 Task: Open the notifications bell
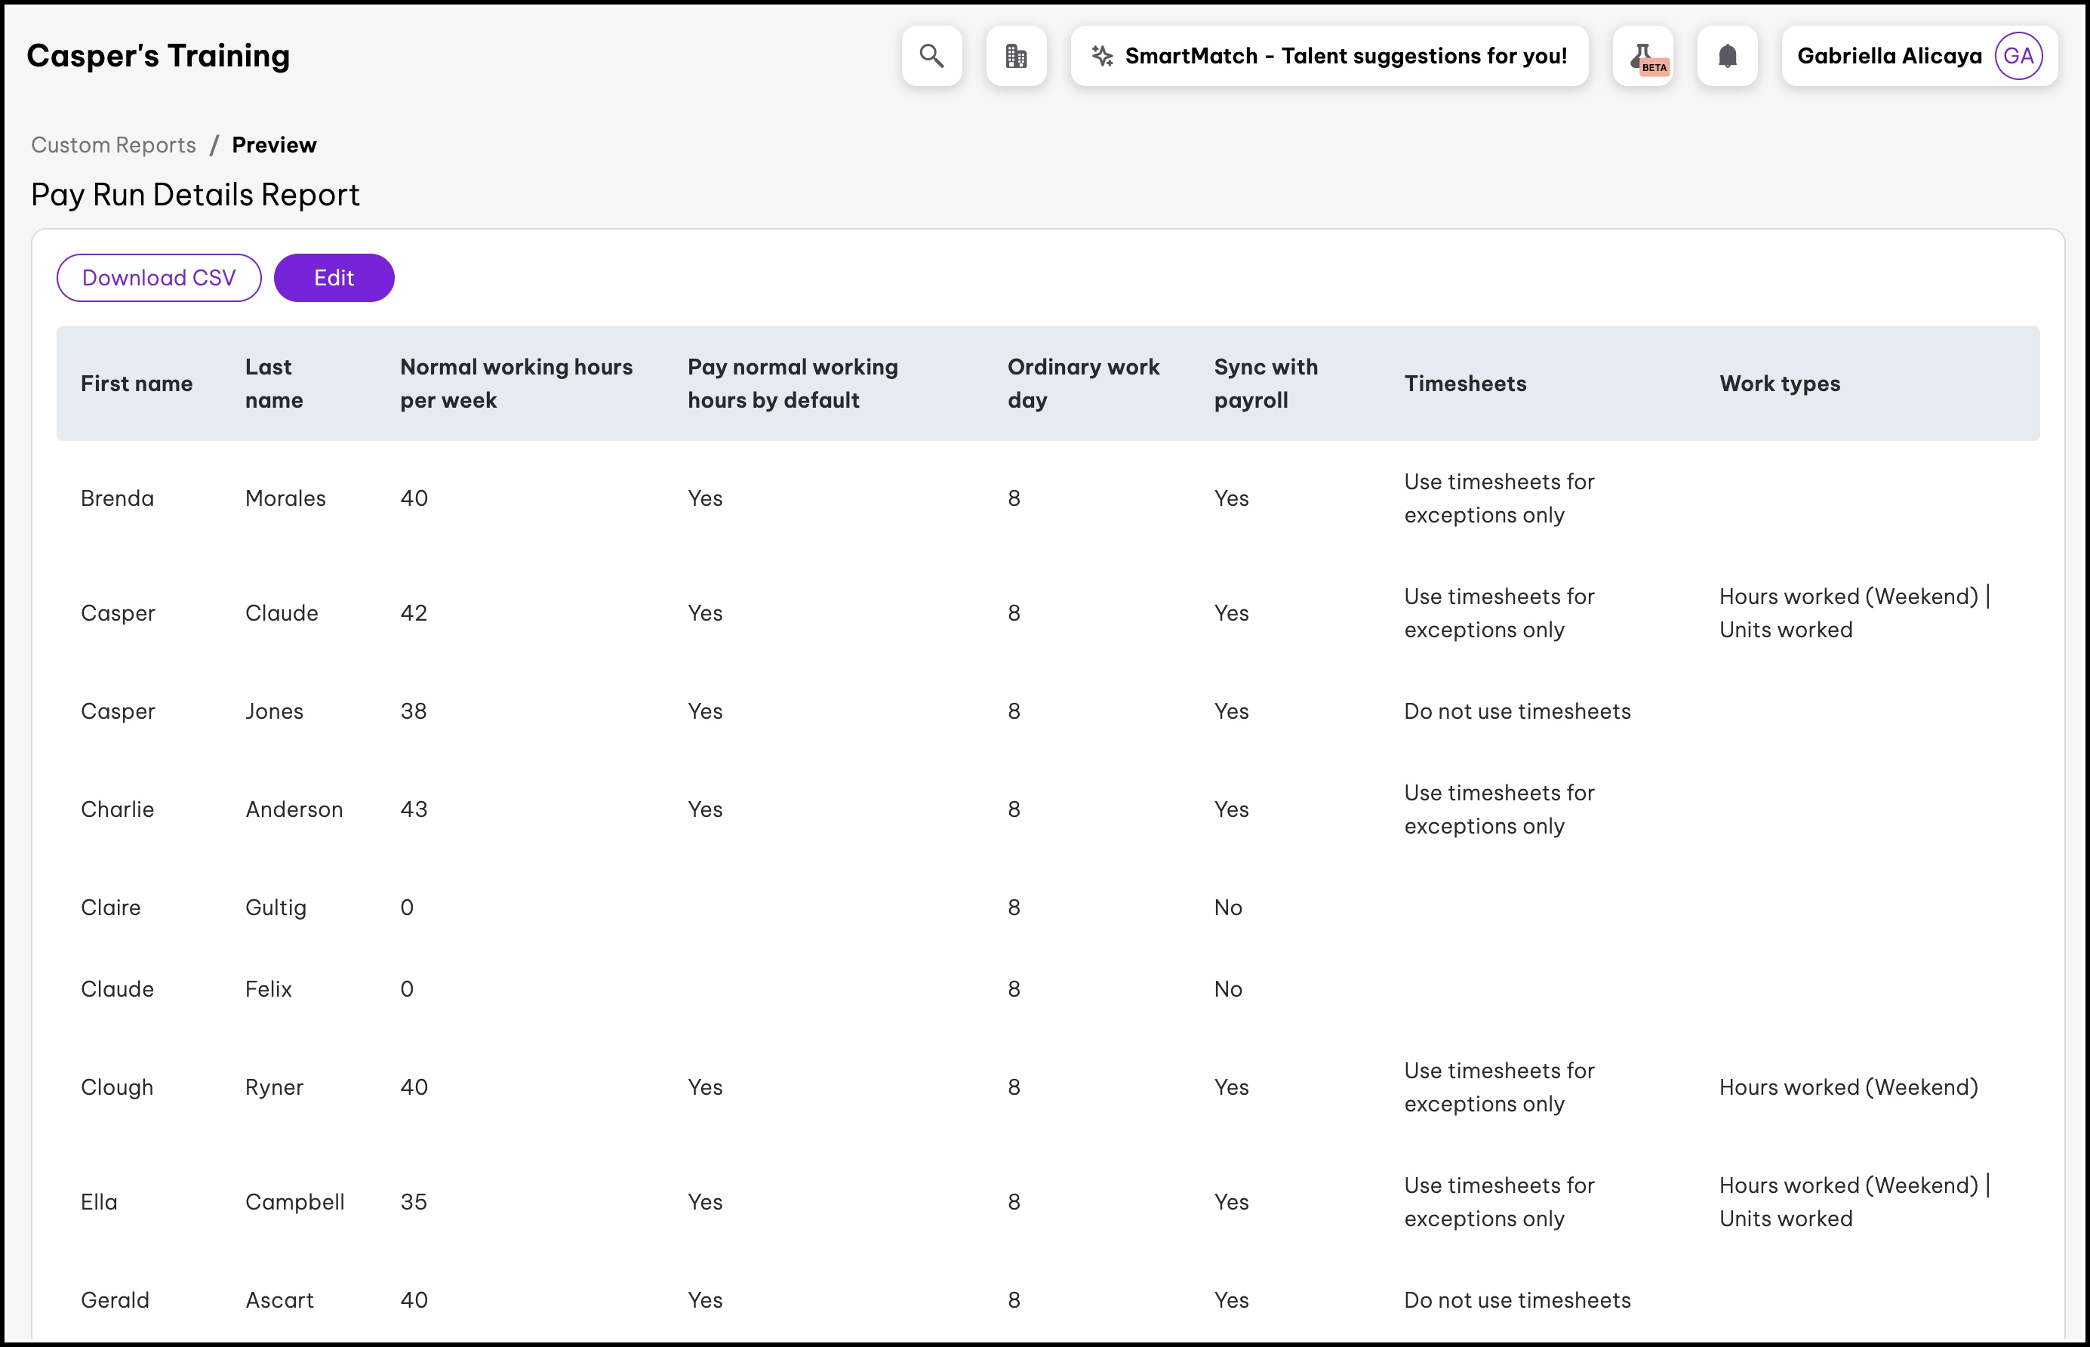coord(1727,56)
